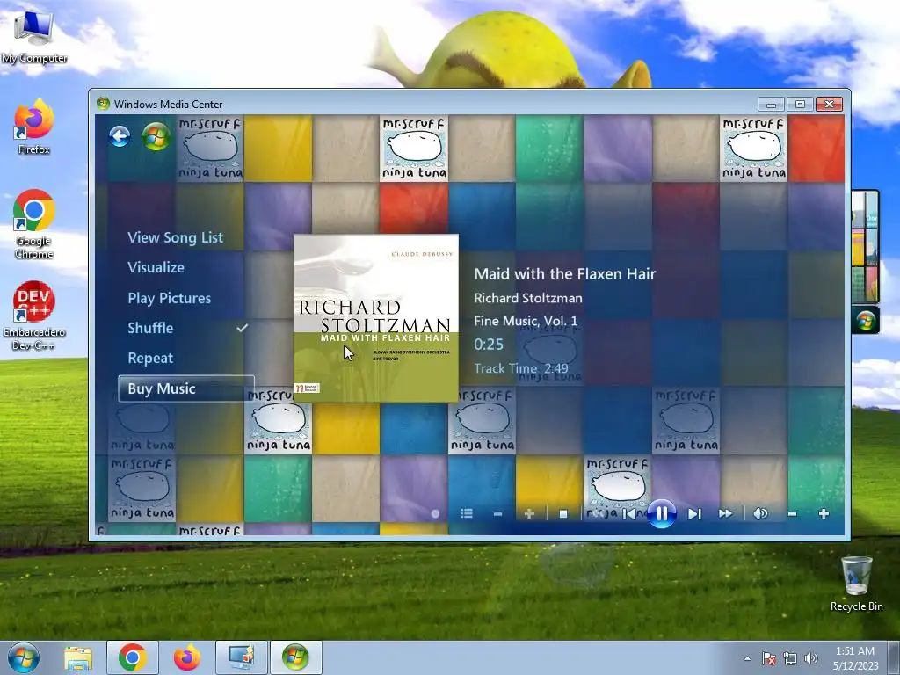Image resolution: width=900 pixels, height=675 pixels.
Task: Open File Explorer from the taskbar
Action: point(78,658)
